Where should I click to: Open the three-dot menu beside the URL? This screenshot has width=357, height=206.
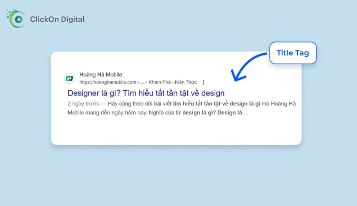click(203, 82)
